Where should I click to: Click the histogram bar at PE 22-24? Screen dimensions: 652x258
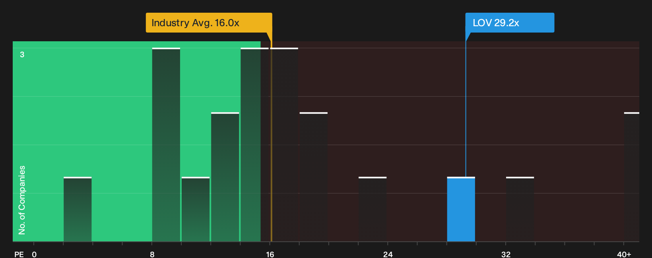click(373, 209)
